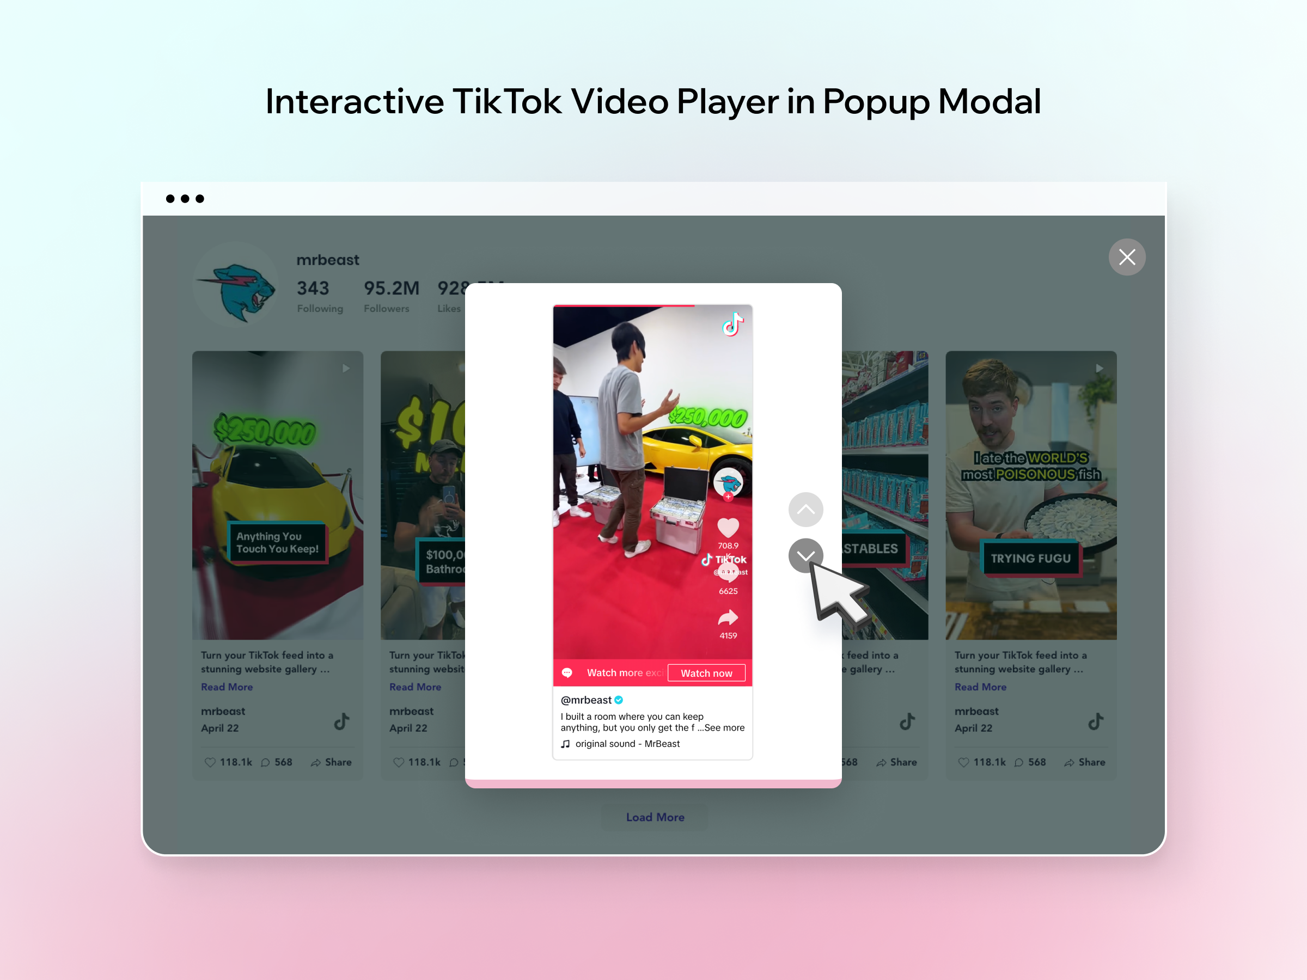Click Share on TRYING FUGU card
Image resolution: width=1307 pixels, height=980 pixels.
coord(1084,762)
